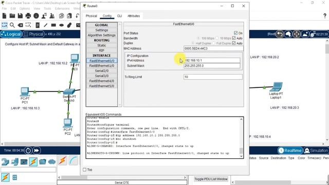
Task: Select the Network Devices category icon
Action: pyautogui.click(x=5, y=162)
